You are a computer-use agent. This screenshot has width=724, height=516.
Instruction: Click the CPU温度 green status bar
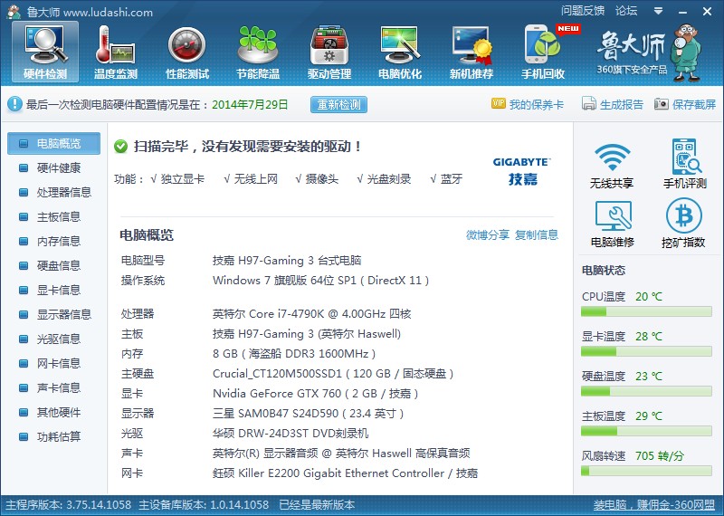pyautogui.click(x=646, y=311)
